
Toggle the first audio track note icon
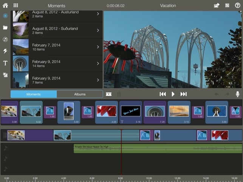[x=5, y=148]
